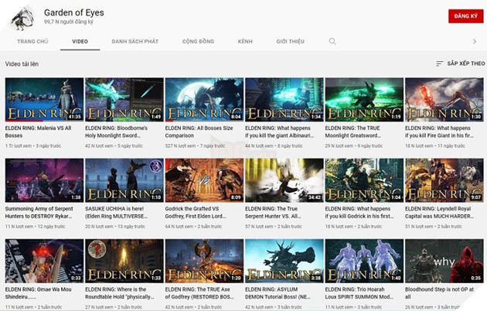487x311 pixels.
Task: Open the TRUE Moonlight Greatsword thumbnail
Action: click(364, 100)
